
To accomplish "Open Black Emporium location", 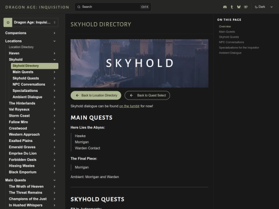I will (x=23, y=172).
